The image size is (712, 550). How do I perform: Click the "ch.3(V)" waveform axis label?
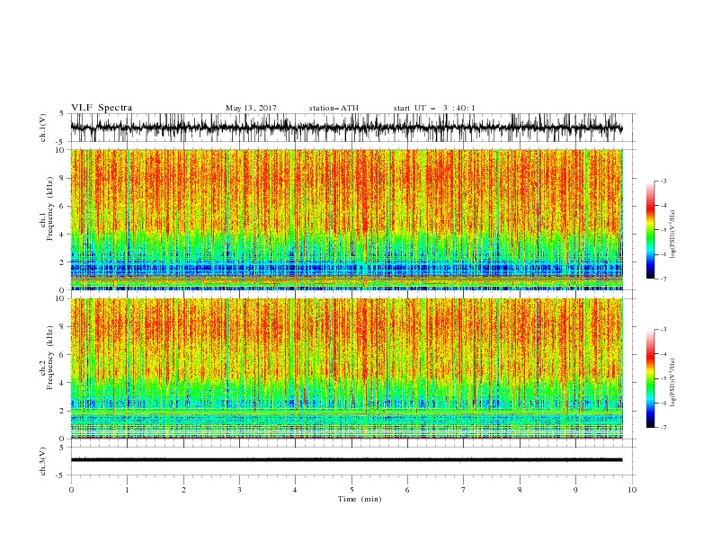point(43,462)
